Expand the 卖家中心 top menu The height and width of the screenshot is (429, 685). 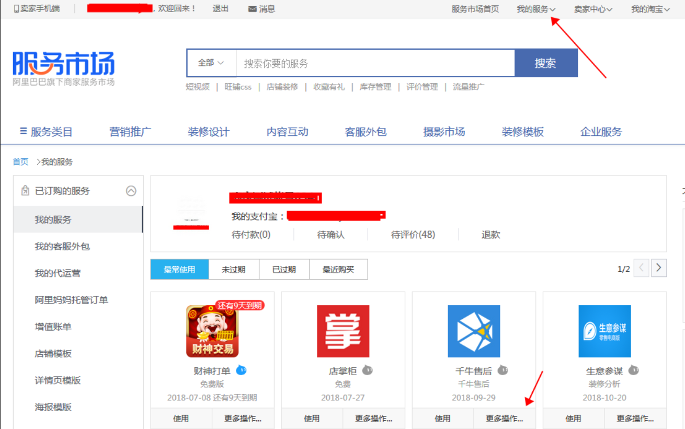[x=593, y=9]
